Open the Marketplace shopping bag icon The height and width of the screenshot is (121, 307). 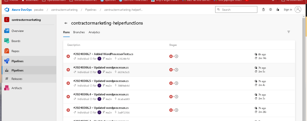click(x=263, y=10)
